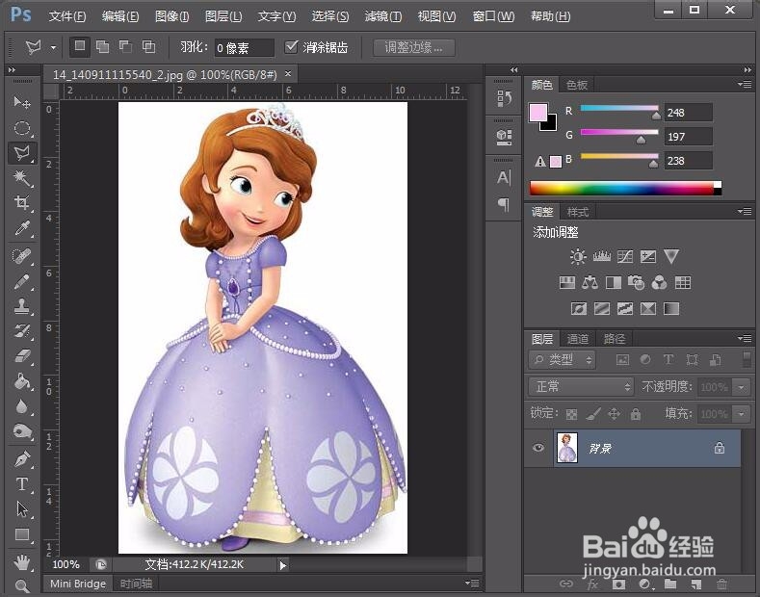Screen dimensions: 760x597
Task: Click the feather value input field
Action: point(244,47)
